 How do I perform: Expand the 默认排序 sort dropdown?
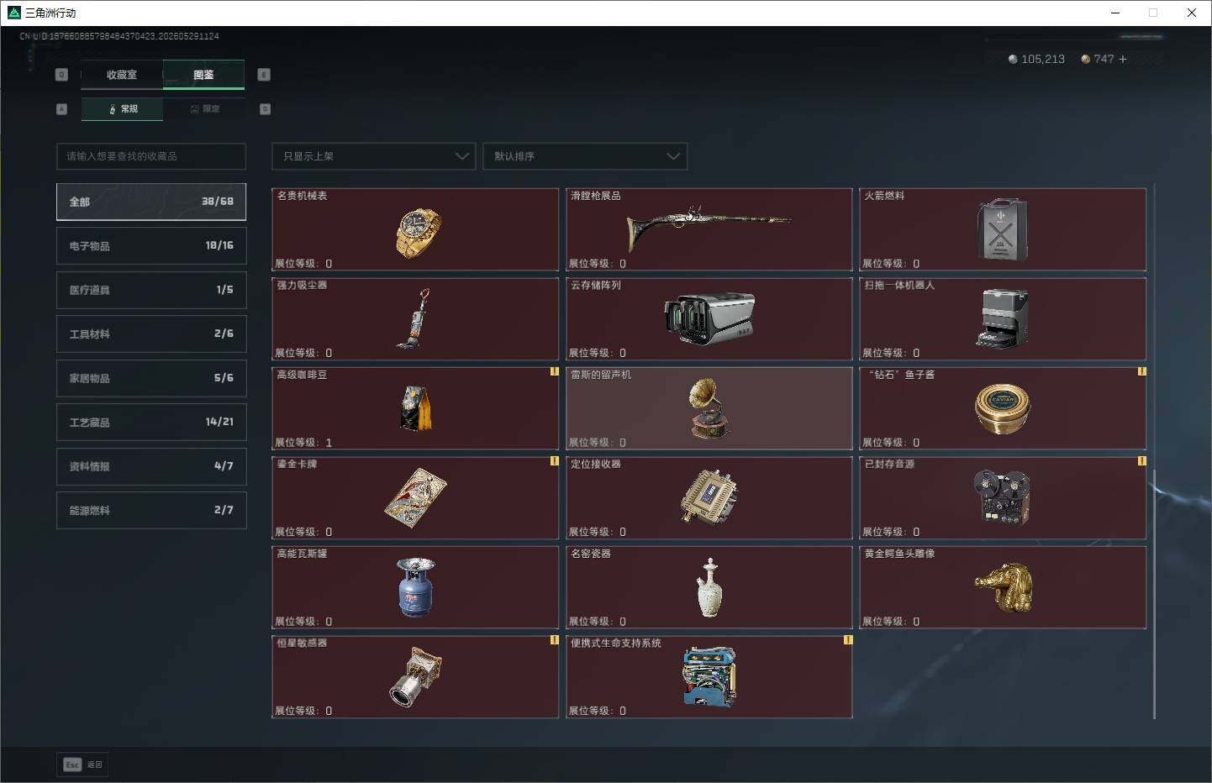[x=585, y=156]
